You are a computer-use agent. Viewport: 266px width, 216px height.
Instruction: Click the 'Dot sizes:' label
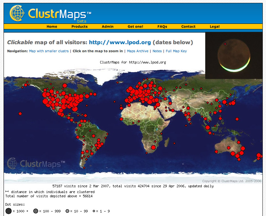(15, 204)
